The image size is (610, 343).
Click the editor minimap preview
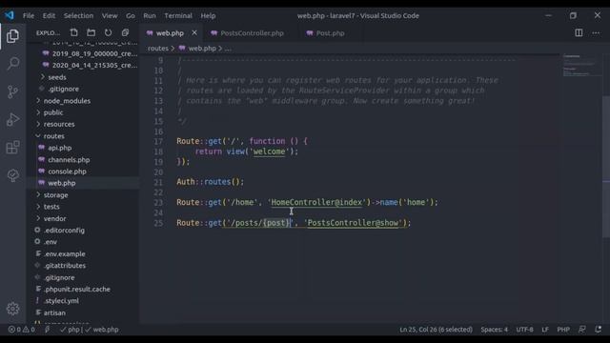tap(581, 66)
